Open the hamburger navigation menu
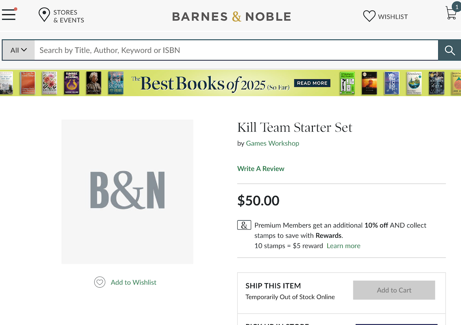This screenshot has height=325, width=461. coord(9,15)
